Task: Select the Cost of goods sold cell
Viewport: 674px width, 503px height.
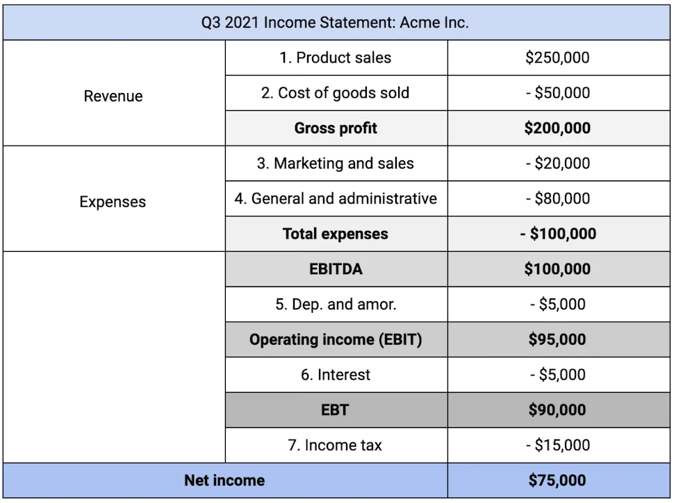Action: tap(336, 93)
